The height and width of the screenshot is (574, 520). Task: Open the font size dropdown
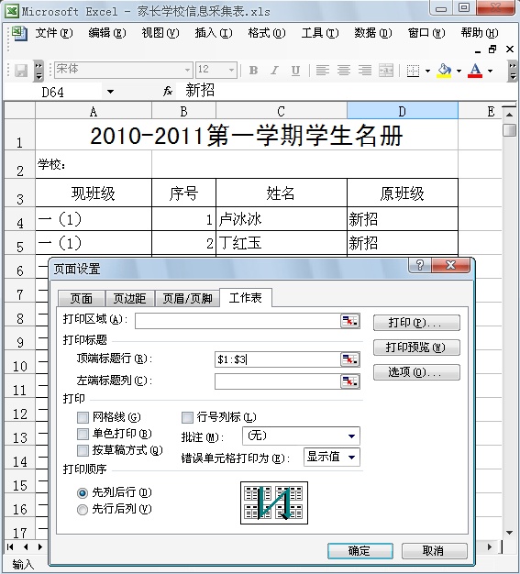point(231,70)
